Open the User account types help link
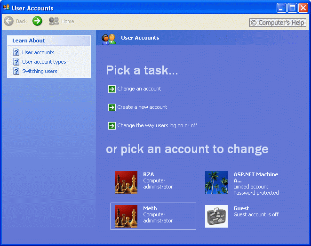The width and height of the screenshot is (311, 246). (x=44, y=62)
